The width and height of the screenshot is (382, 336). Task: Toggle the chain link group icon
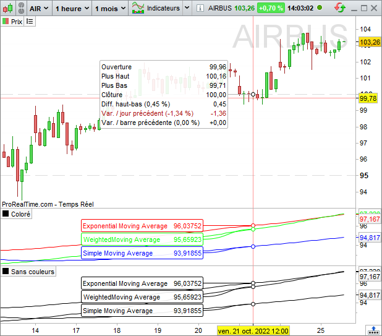22,8
